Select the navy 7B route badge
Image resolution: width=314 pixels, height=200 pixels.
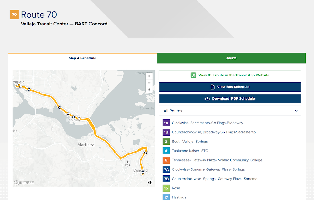click(166, 179)
